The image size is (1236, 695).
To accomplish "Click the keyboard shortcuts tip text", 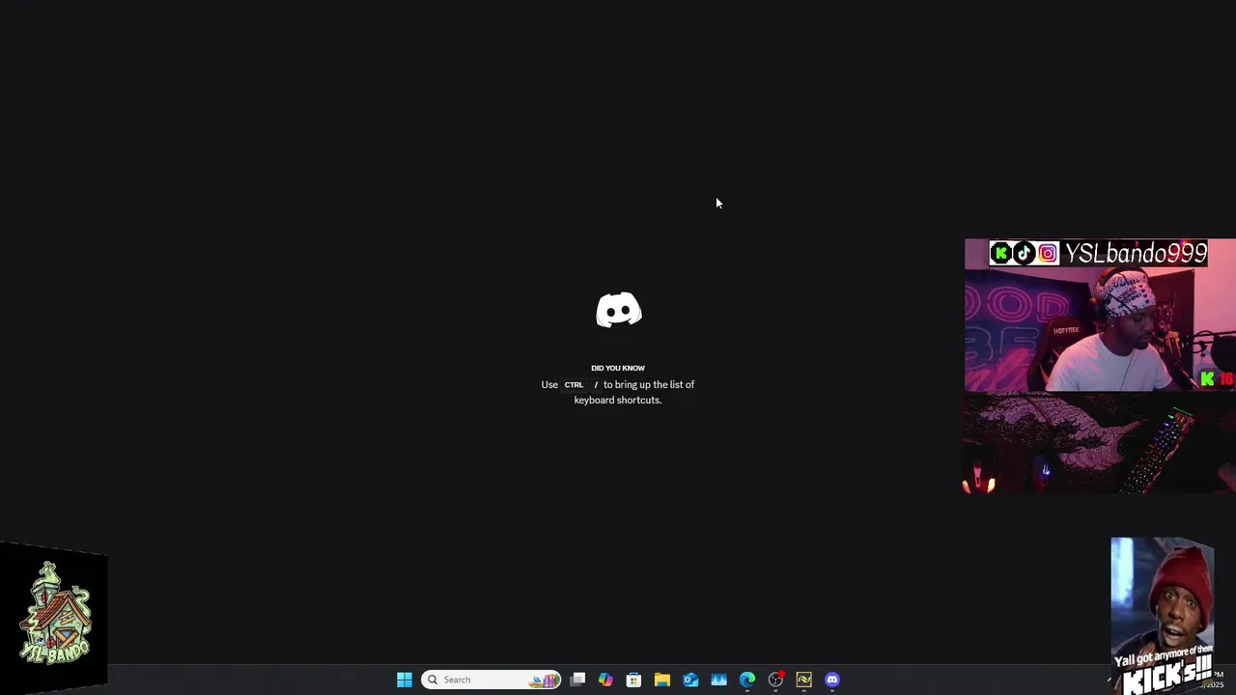I will tap(618, 392).
